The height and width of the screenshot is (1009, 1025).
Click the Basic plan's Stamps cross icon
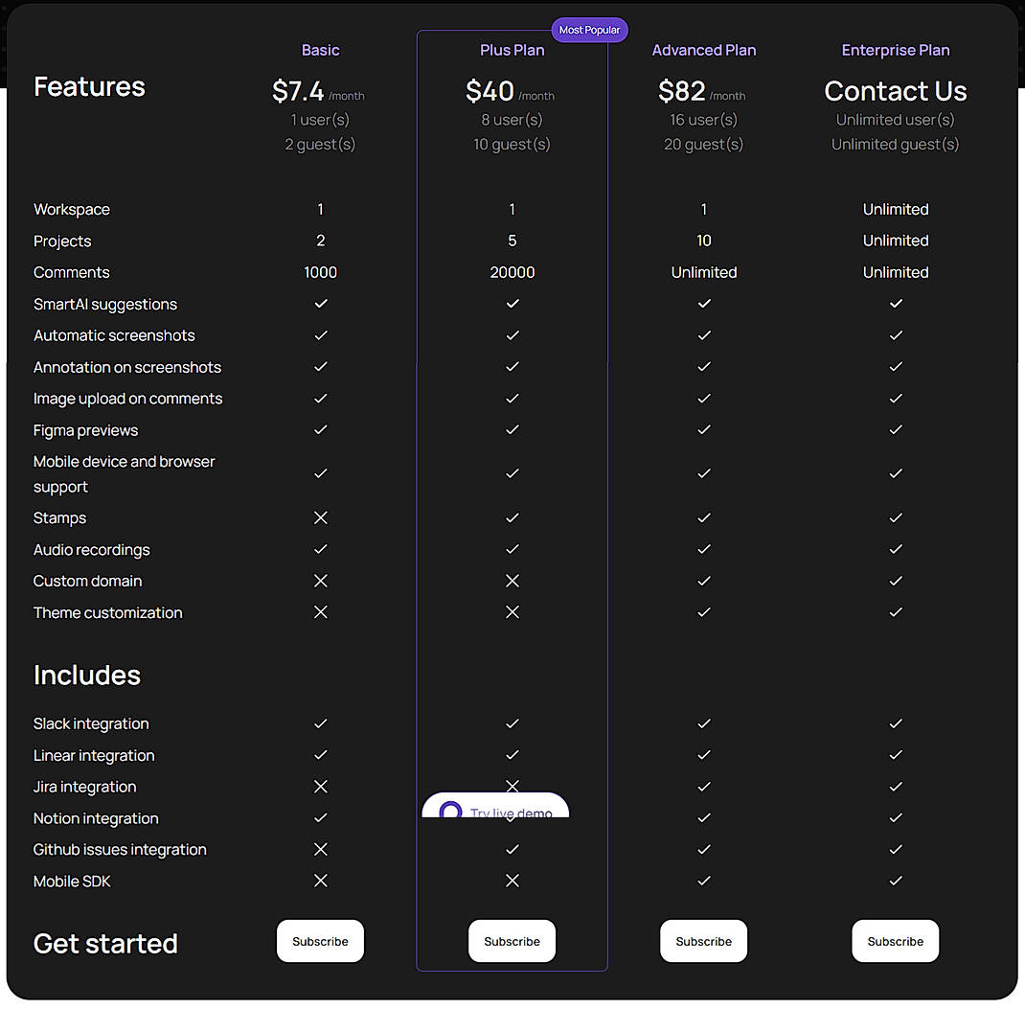(x=320, y=517)
